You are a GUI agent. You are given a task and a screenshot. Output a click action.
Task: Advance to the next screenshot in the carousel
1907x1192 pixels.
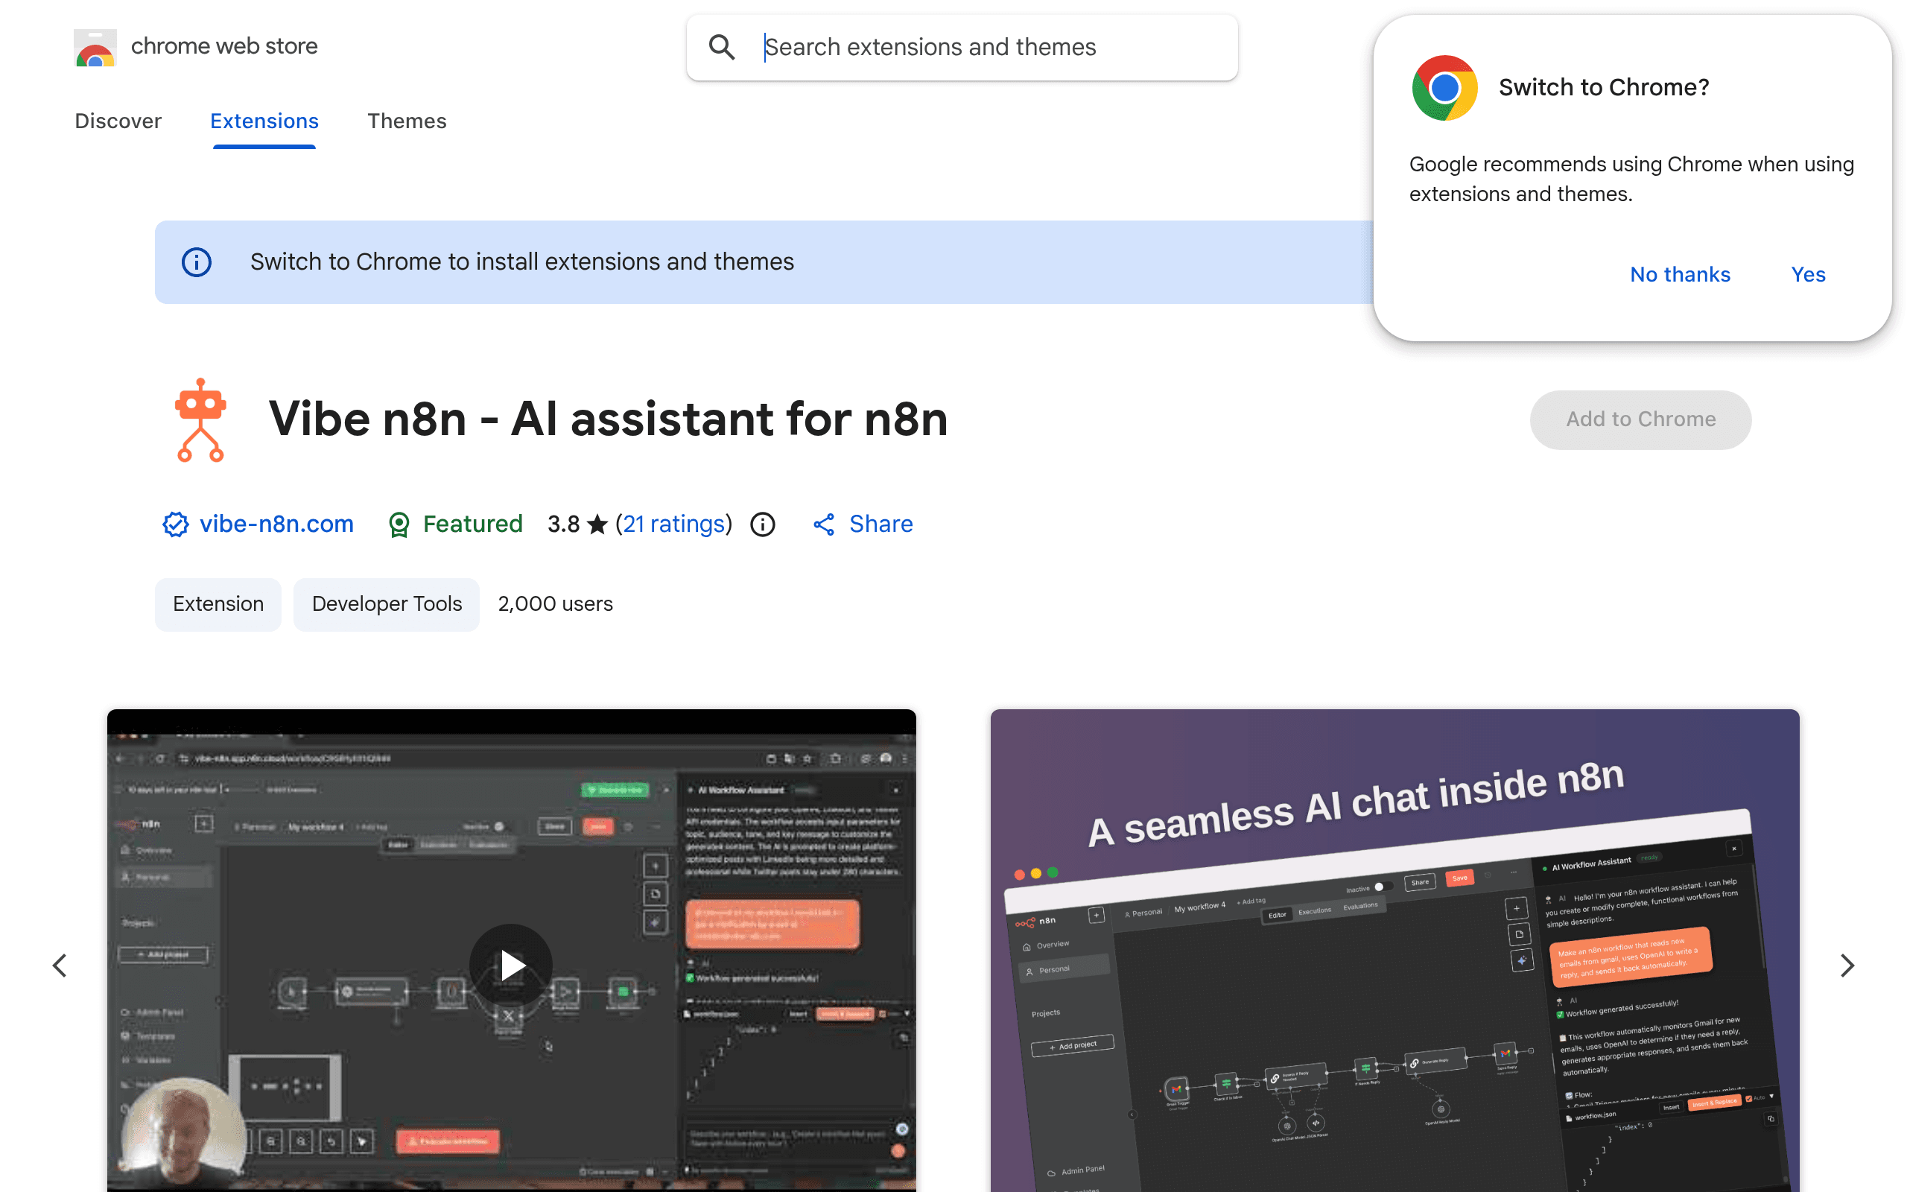point(1847,965)
